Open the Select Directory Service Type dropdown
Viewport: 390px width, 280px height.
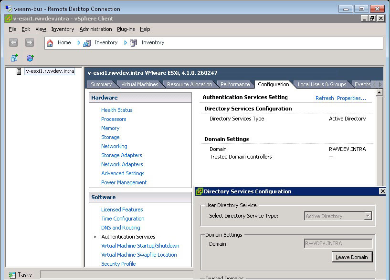coord(367,216)
